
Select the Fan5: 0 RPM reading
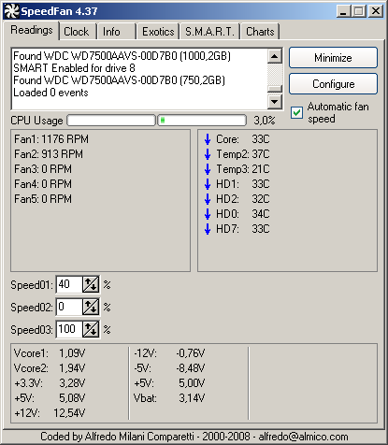(43, 199)
